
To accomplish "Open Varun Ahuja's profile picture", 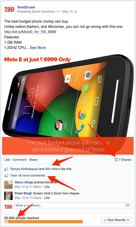I will click(x=8, y=185).
